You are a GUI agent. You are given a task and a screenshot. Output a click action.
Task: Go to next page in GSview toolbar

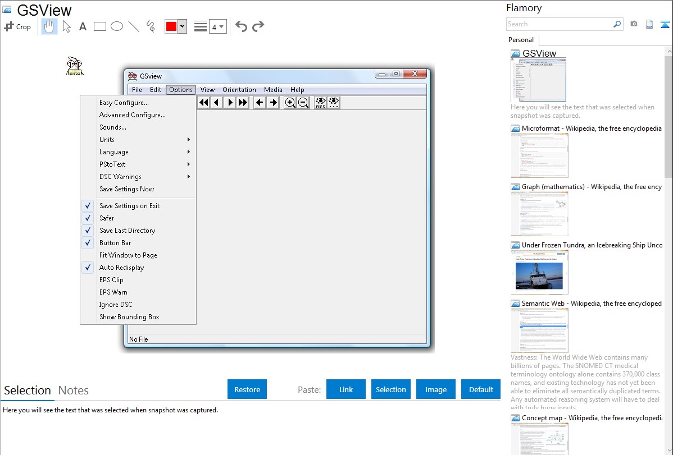[230, 103]
